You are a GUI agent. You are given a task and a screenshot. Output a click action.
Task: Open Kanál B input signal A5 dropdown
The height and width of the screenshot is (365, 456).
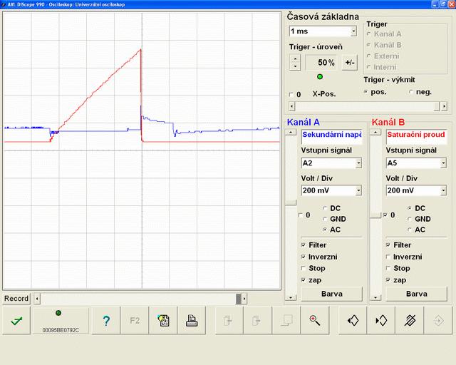[x=442, y=163]
